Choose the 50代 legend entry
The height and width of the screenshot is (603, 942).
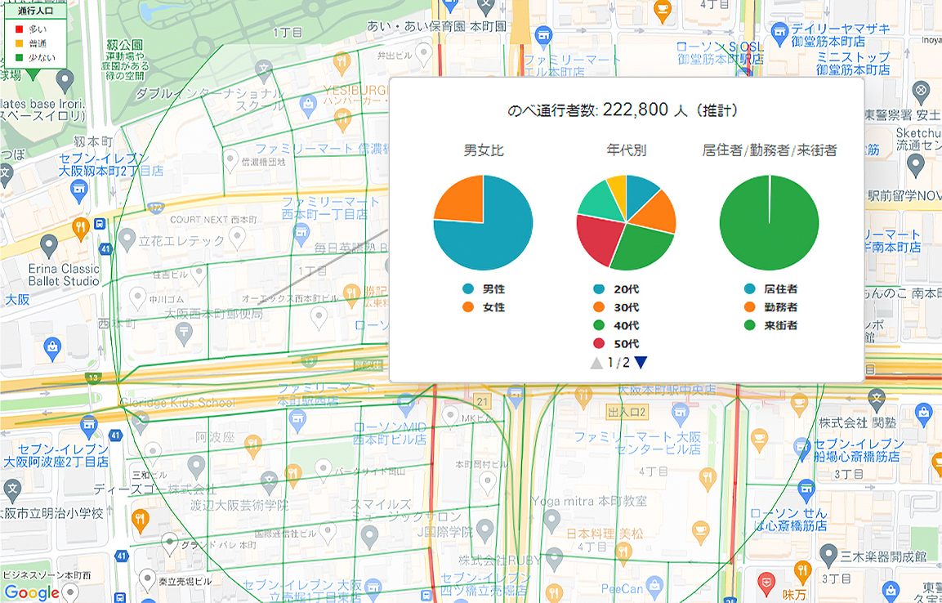[x=616, y=343]
